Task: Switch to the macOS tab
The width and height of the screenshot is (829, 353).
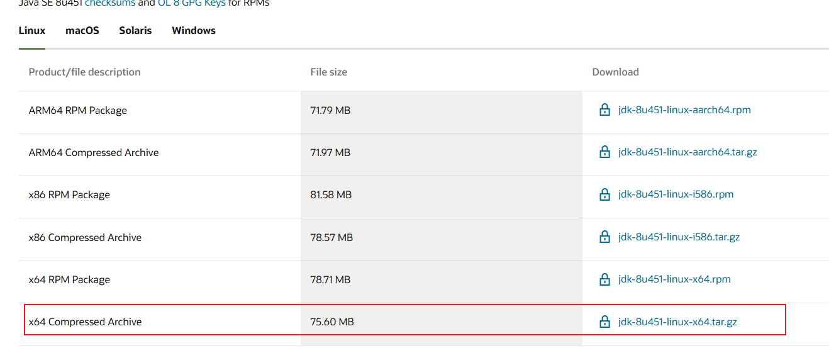Action: [82, 30]
